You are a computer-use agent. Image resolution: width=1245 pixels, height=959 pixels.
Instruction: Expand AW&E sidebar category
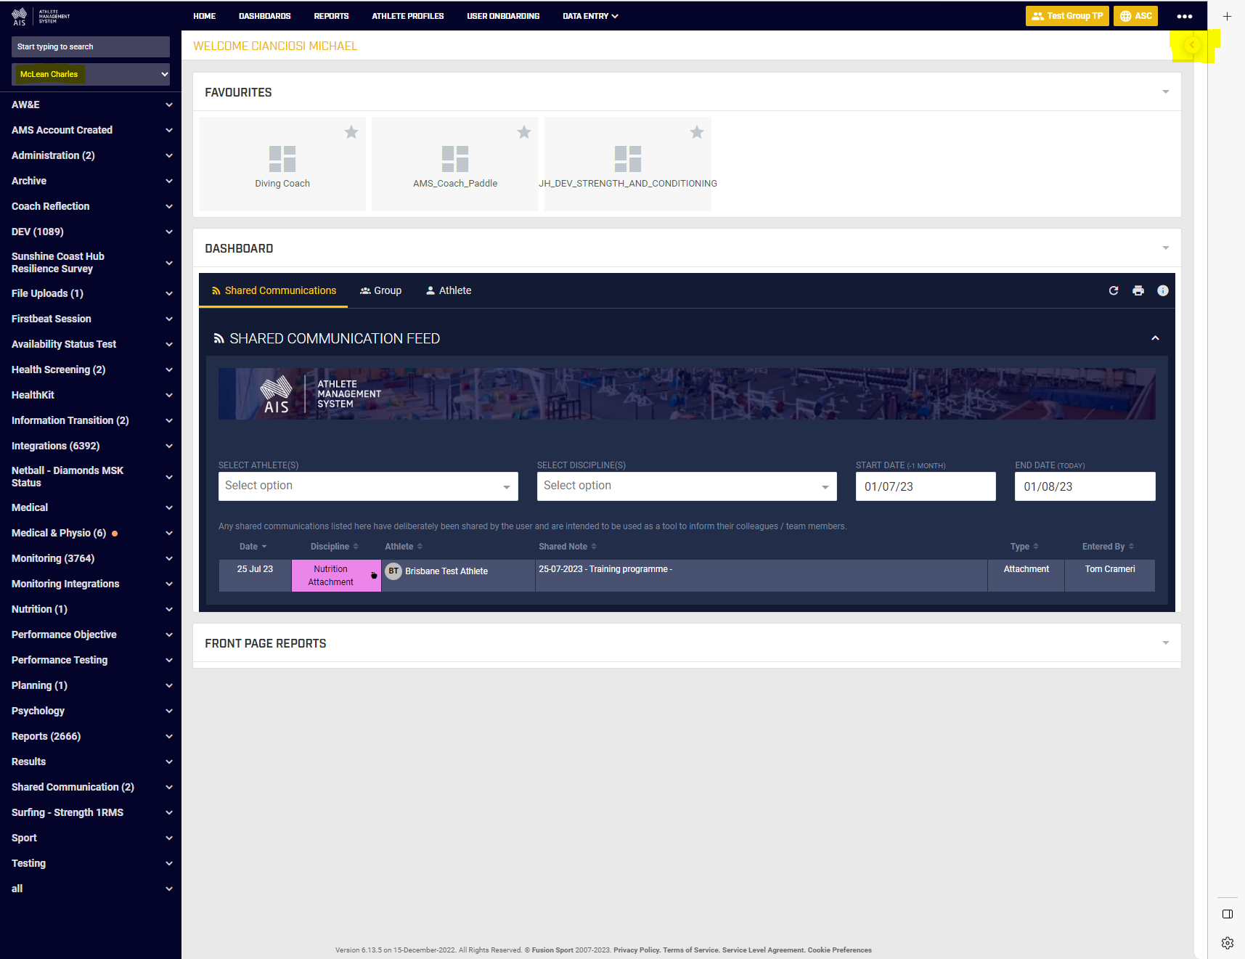(x=91, y=105)
